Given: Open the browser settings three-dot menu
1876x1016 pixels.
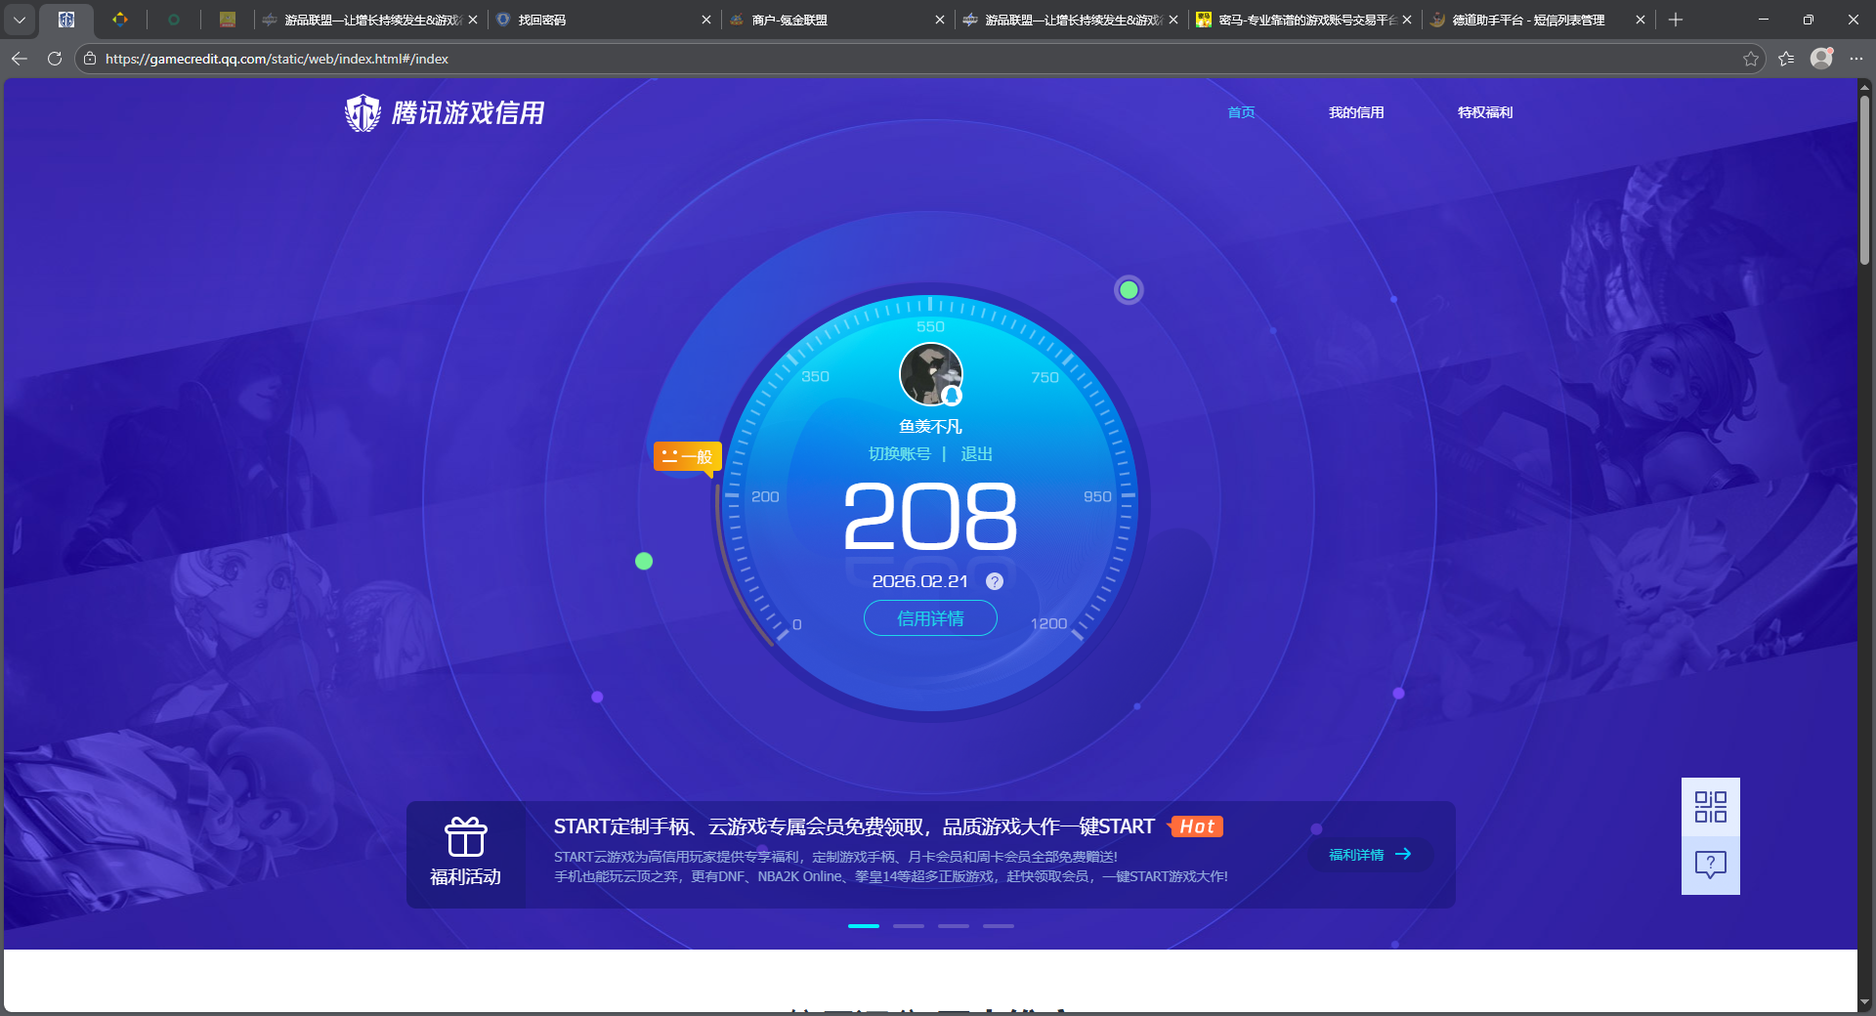Looking at the screenshot, I should pyautogui.click(x=1857, y=59).
